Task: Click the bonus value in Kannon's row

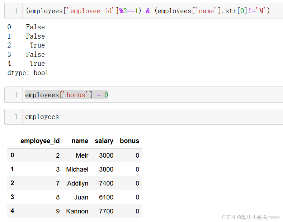Action: click(x=137, y=211)
